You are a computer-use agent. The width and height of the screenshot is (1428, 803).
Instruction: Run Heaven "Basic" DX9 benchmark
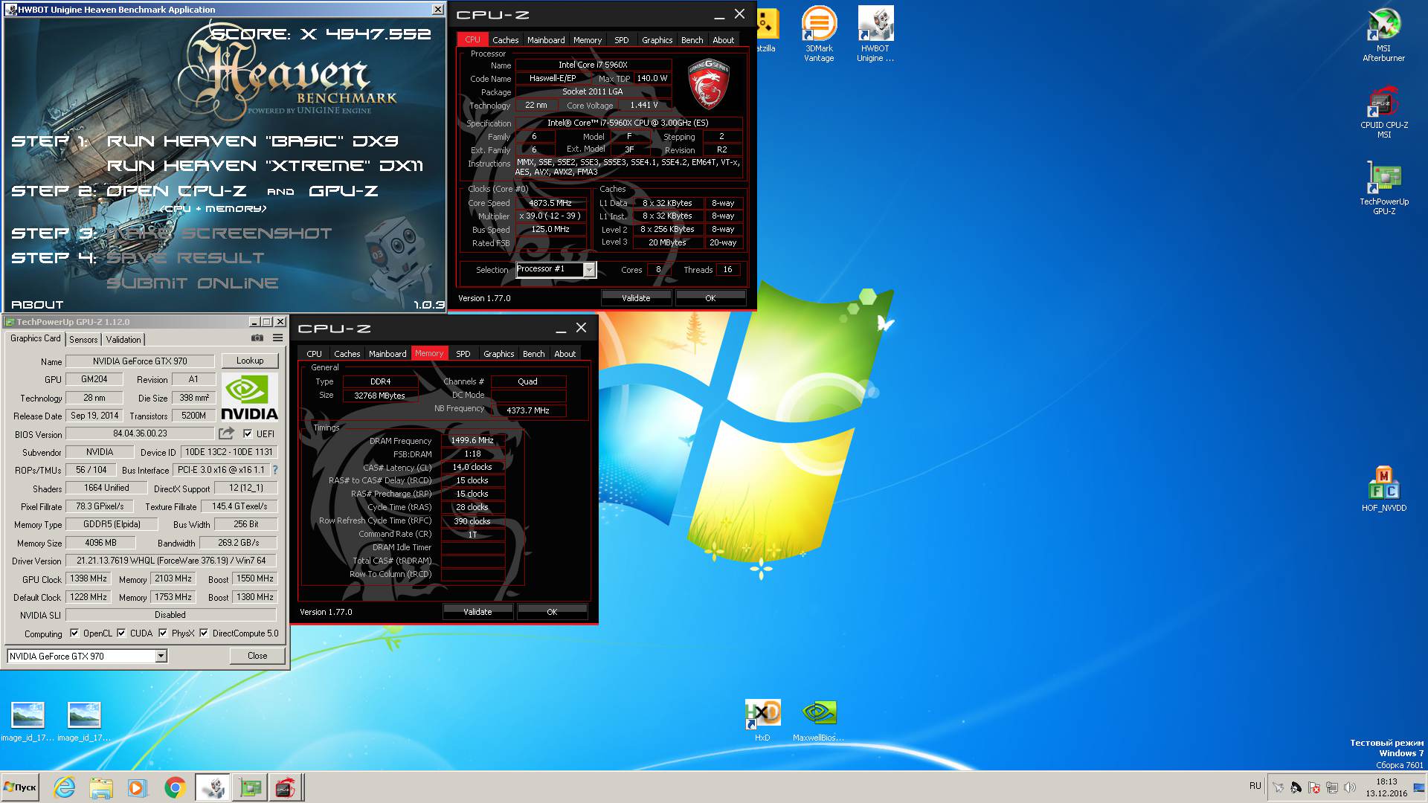(253, 141)
